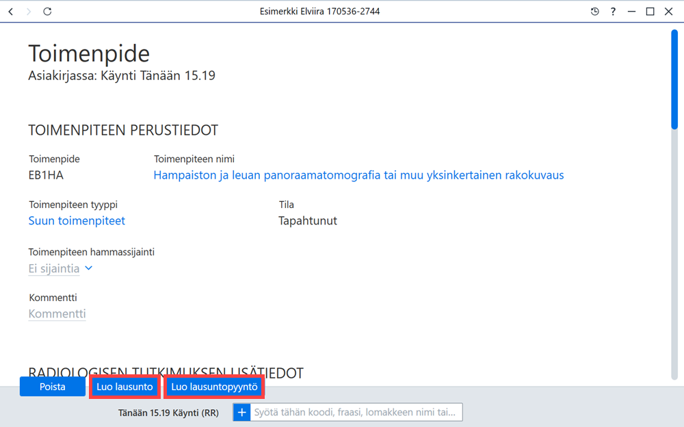The width and height of the screenshot is (684, 427).
Task: Close the window with X icon
Action: [x=668, y=12]
